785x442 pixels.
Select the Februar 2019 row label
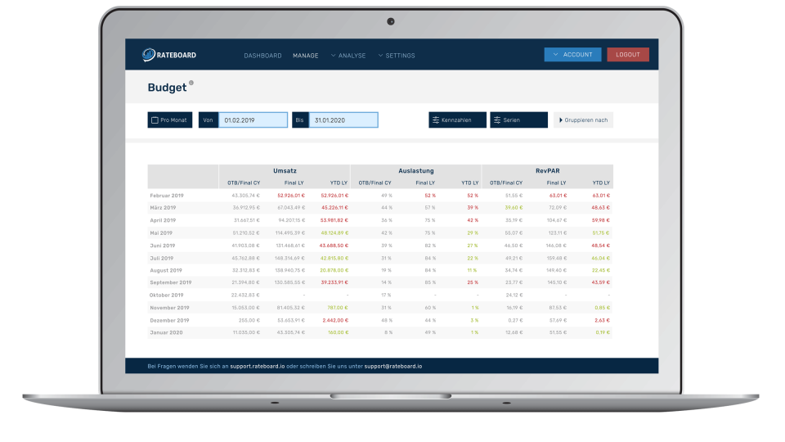(x=167, y=196)
